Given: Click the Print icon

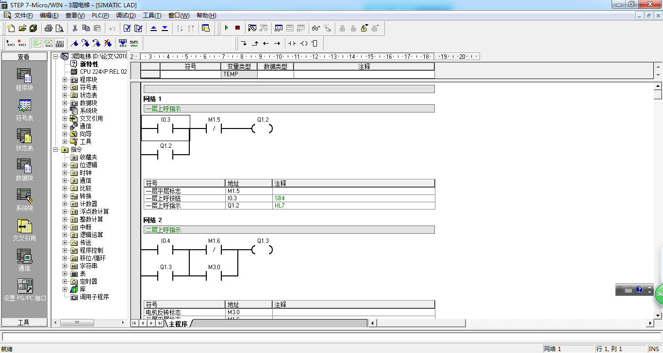Looking at the screenshot, I should (49, 28).
